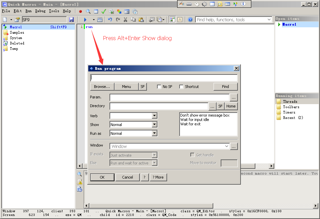Open the gear Options icon

135,11
